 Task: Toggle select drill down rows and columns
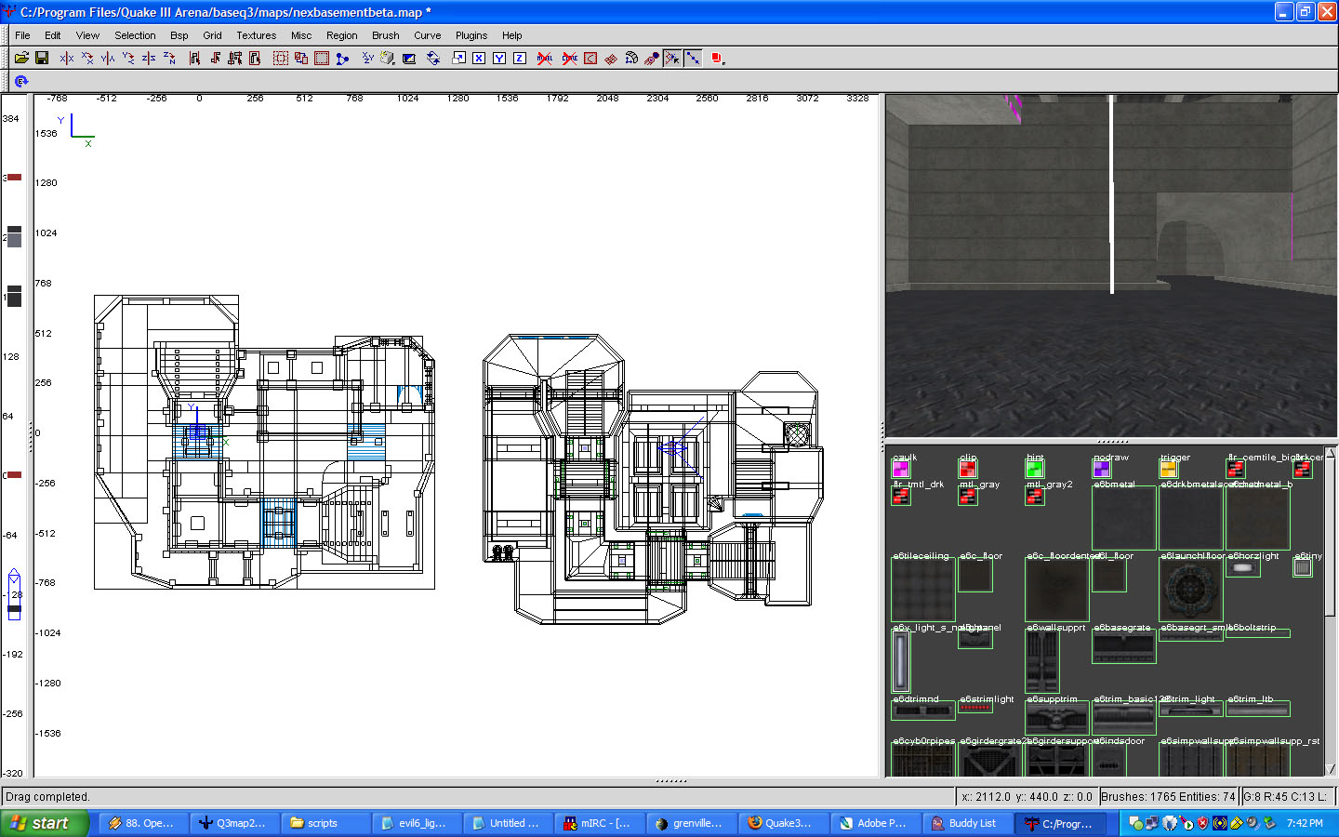tap(693, 58)
